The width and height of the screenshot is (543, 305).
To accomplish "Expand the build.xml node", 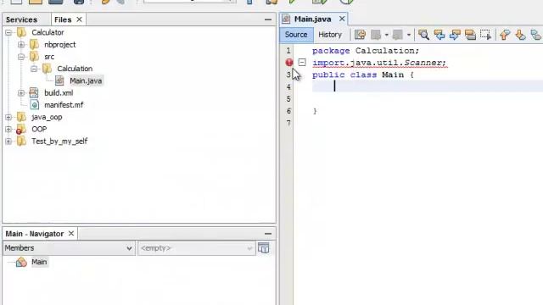I will (21, 93).
